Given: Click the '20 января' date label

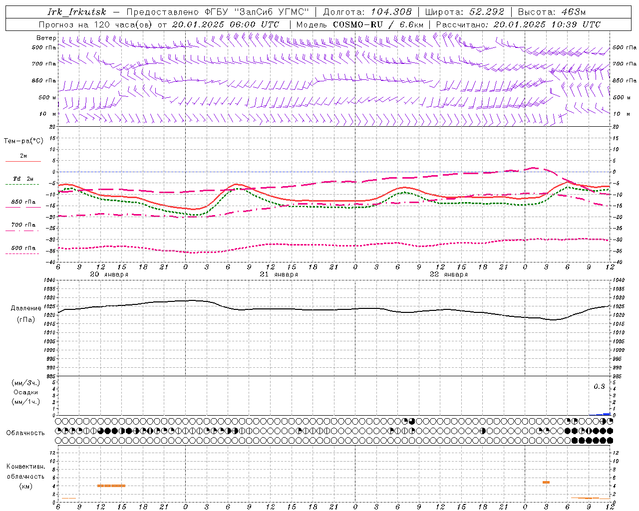Looking at the screenshot, I should click(x=109, y=274).
